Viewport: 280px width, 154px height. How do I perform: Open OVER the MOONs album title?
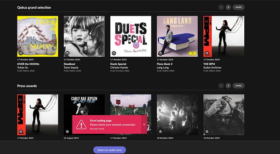[28, 64]
